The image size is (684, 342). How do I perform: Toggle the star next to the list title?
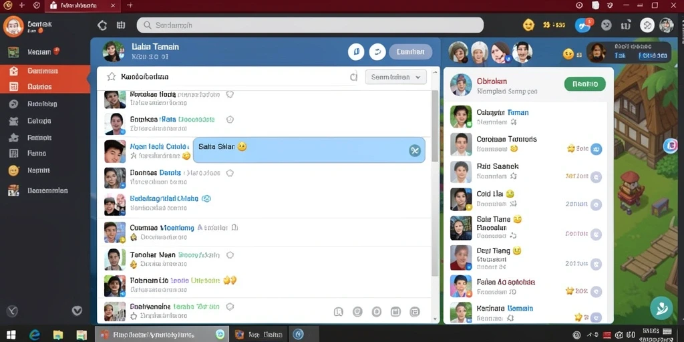pyautogui.click(x=112, y=77)
